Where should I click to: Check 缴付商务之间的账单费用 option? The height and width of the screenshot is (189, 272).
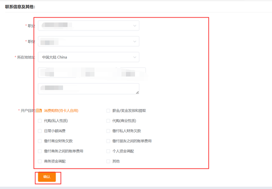(x=40, y=151)
